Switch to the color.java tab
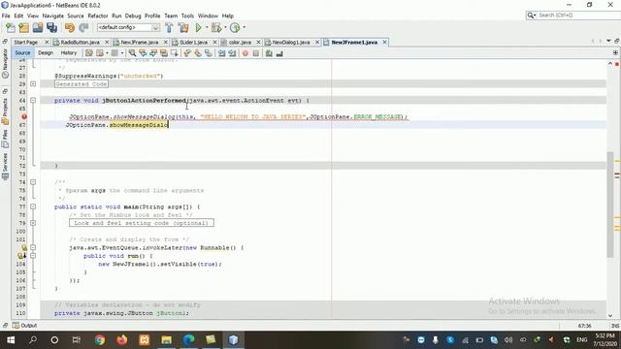This screenshot has width=621, height=349. 240,42
